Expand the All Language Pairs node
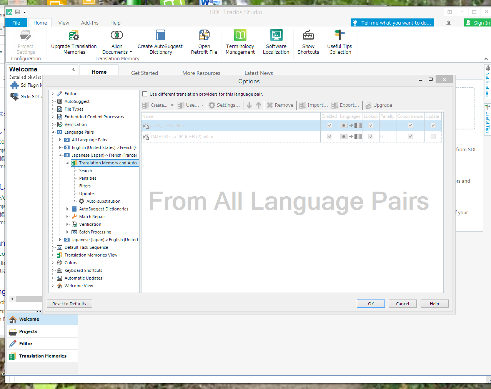 coord(60,140)
